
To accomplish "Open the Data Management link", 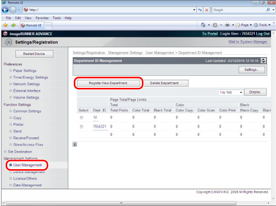I will click(27, 185).
